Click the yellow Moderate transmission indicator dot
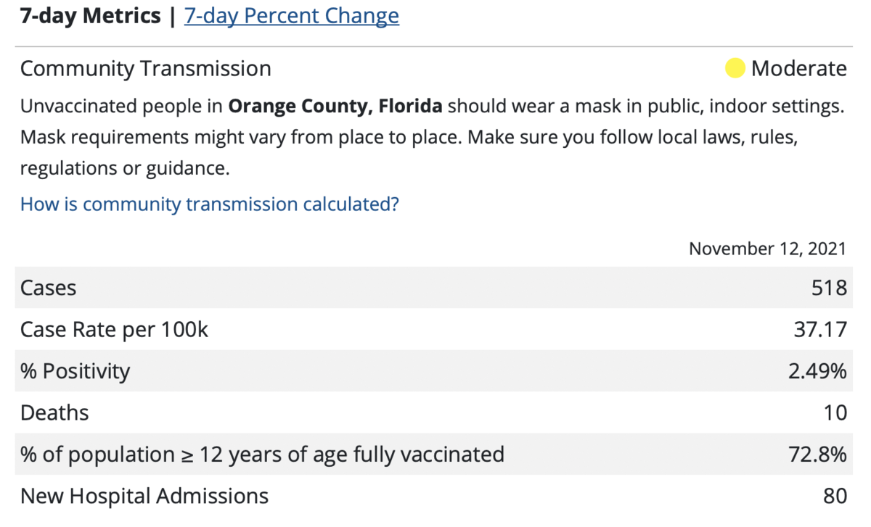This screenshot has width=871, height=527. [x=735, y=68]
